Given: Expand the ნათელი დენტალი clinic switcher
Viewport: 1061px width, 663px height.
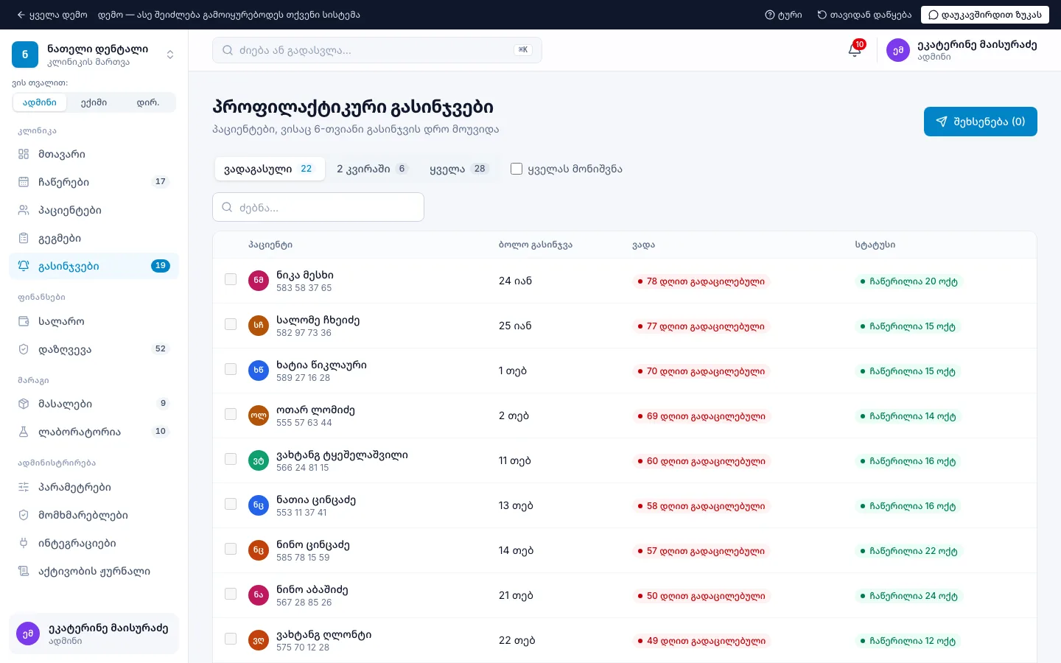Looking at the screenshot, I should [x=170, y=55].
